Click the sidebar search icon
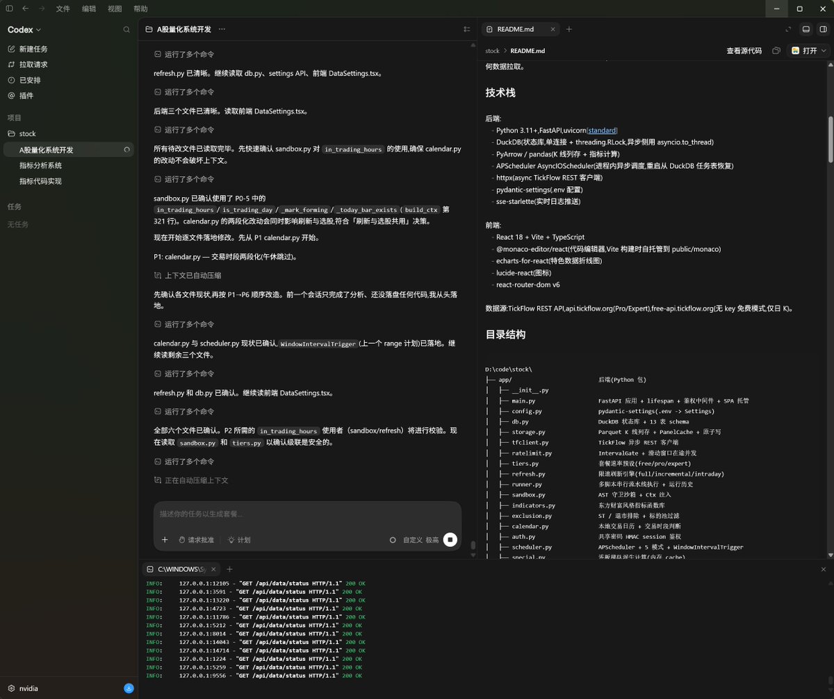 [126, 30]
